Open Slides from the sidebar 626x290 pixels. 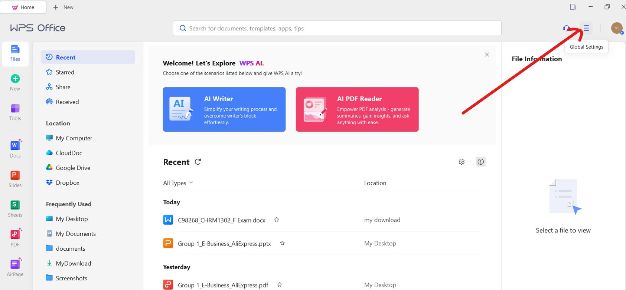(15, 178)
